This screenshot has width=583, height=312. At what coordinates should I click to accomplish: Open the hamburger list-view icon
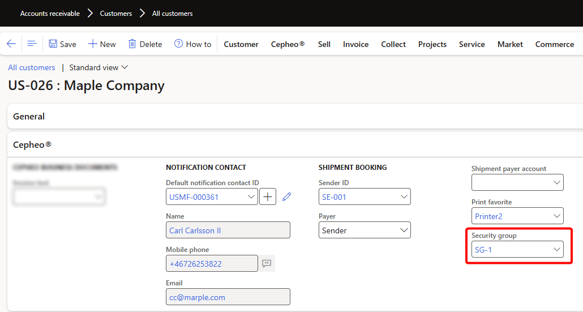coord(32,44)
